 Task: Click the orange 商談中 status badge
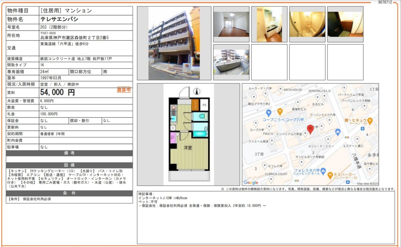(124, 90)
